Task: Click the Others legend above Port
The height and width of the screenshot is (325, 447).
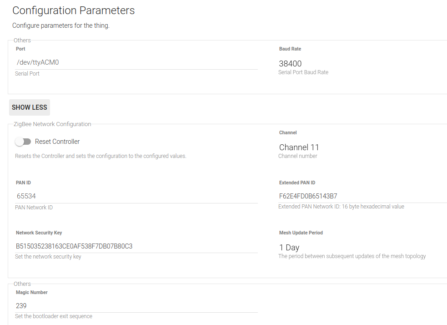Action: coord(22,41)
